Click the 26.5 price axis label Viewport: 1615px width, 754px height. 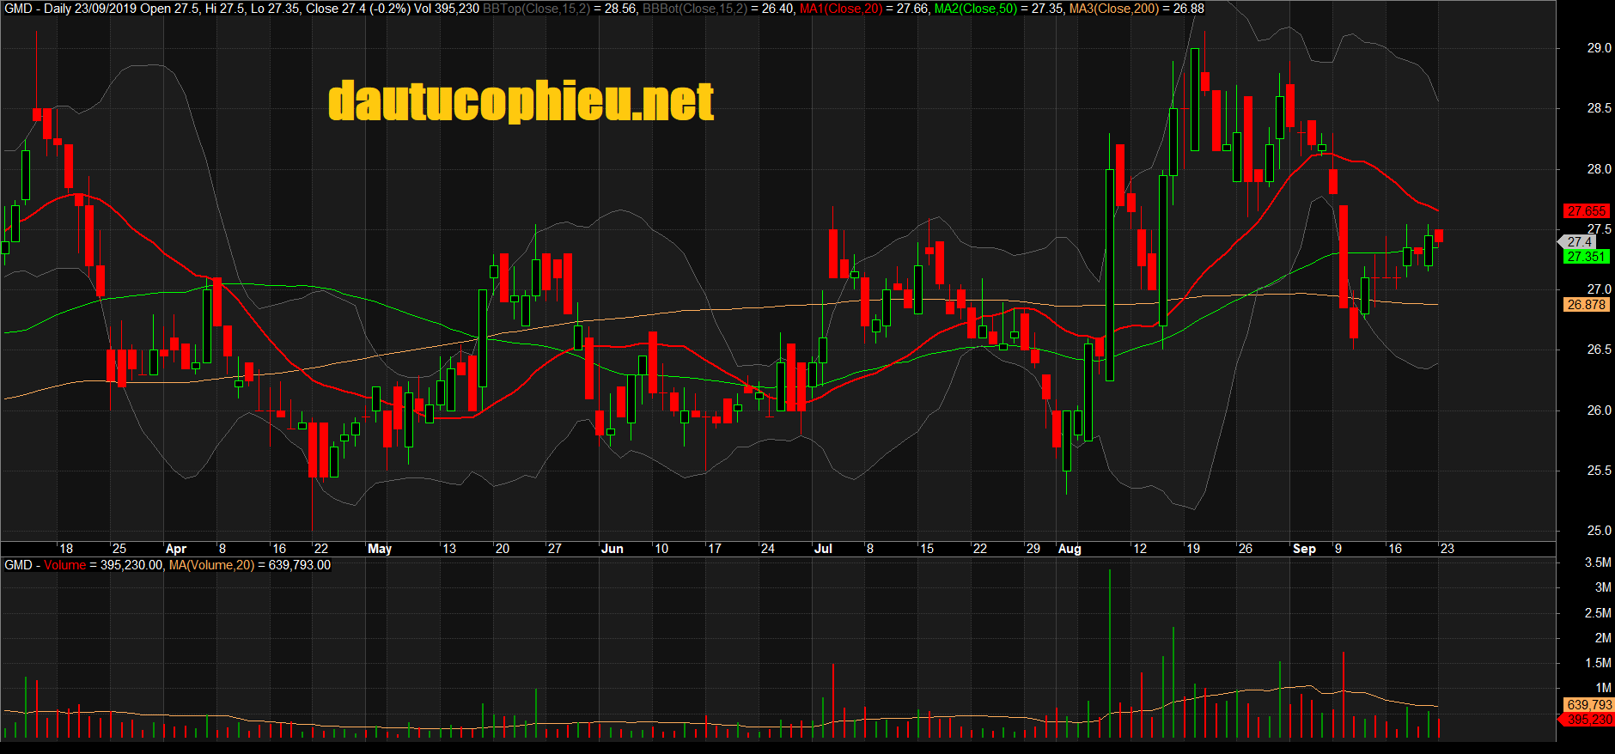(1599, 350)
